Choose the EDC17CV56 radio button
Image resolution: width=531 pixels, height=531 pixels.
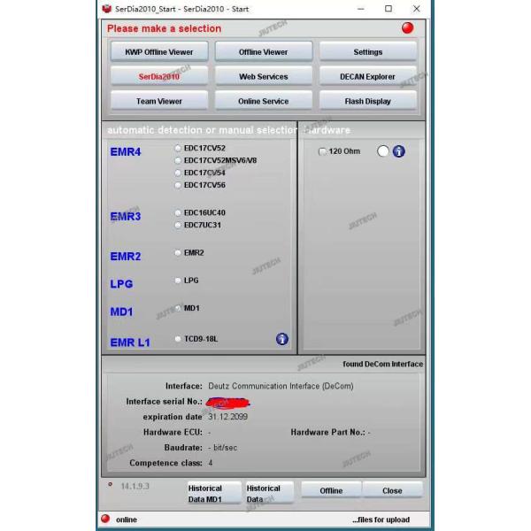(x=178, y=185)
